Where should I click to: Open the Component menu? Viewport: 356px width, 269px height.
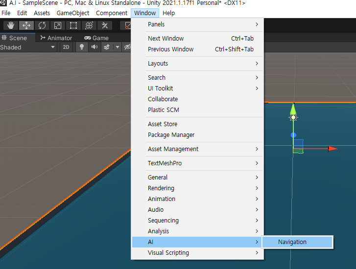[112, 13]
